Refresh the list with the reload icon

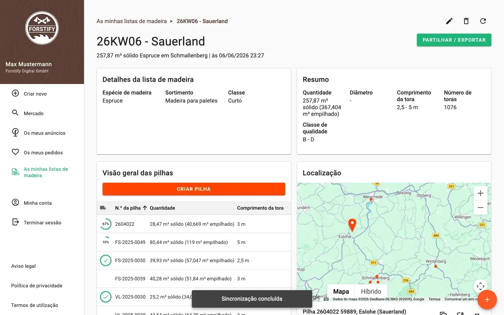pyautogui.click(x=483, y=21)
